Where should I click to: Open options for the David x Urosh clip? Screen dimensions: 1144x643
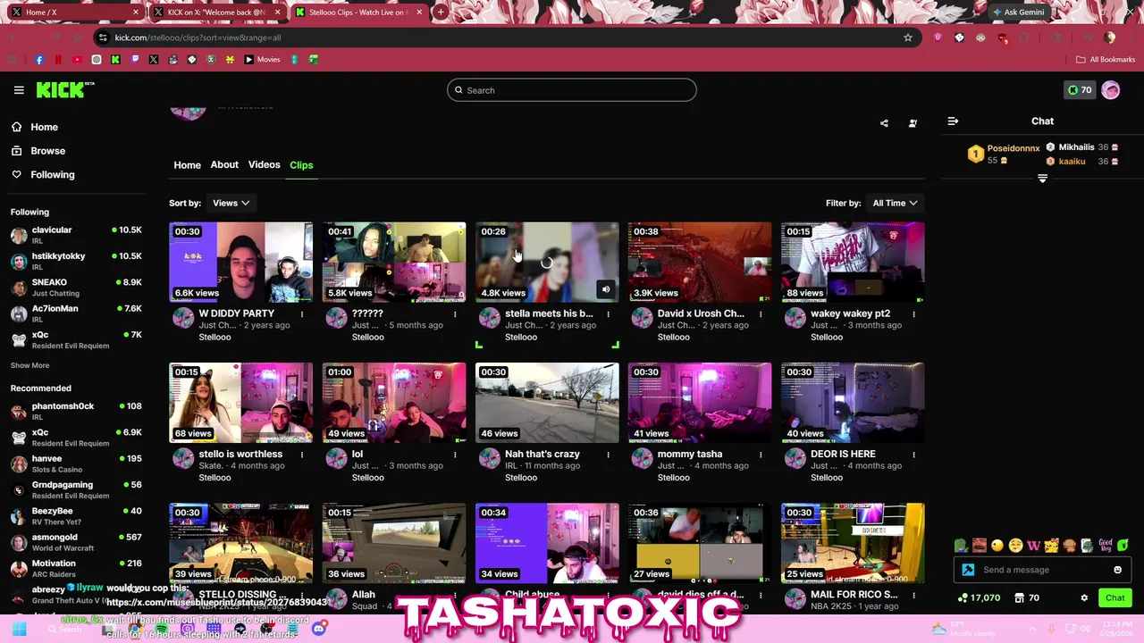click(x=761, y=314)
